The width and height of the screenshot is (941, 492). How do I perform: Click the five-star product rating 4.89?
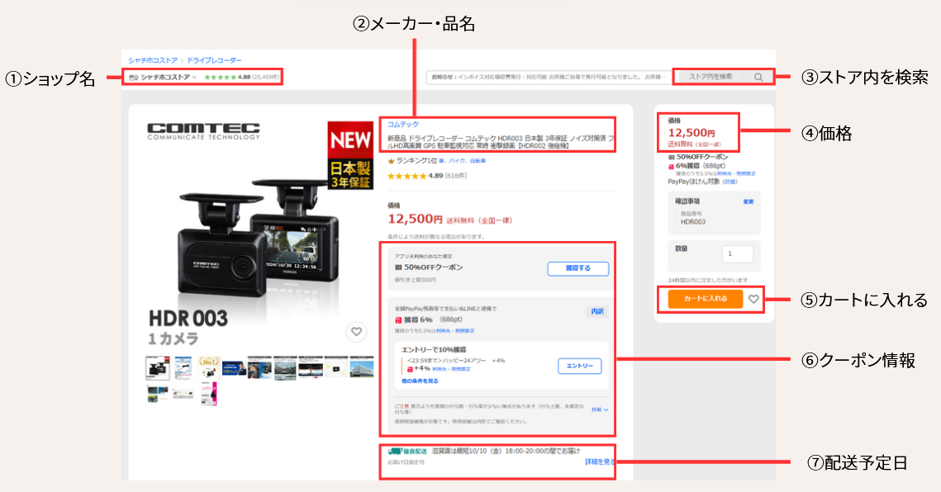click(x=406, y=176)
